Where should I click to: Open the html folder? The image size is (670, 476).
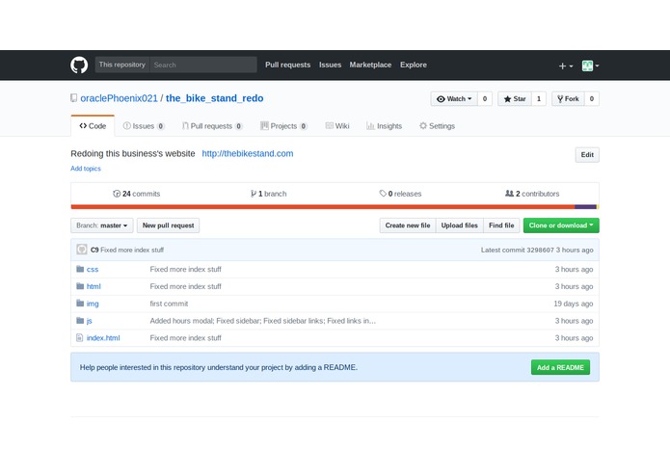coord(94,286)
